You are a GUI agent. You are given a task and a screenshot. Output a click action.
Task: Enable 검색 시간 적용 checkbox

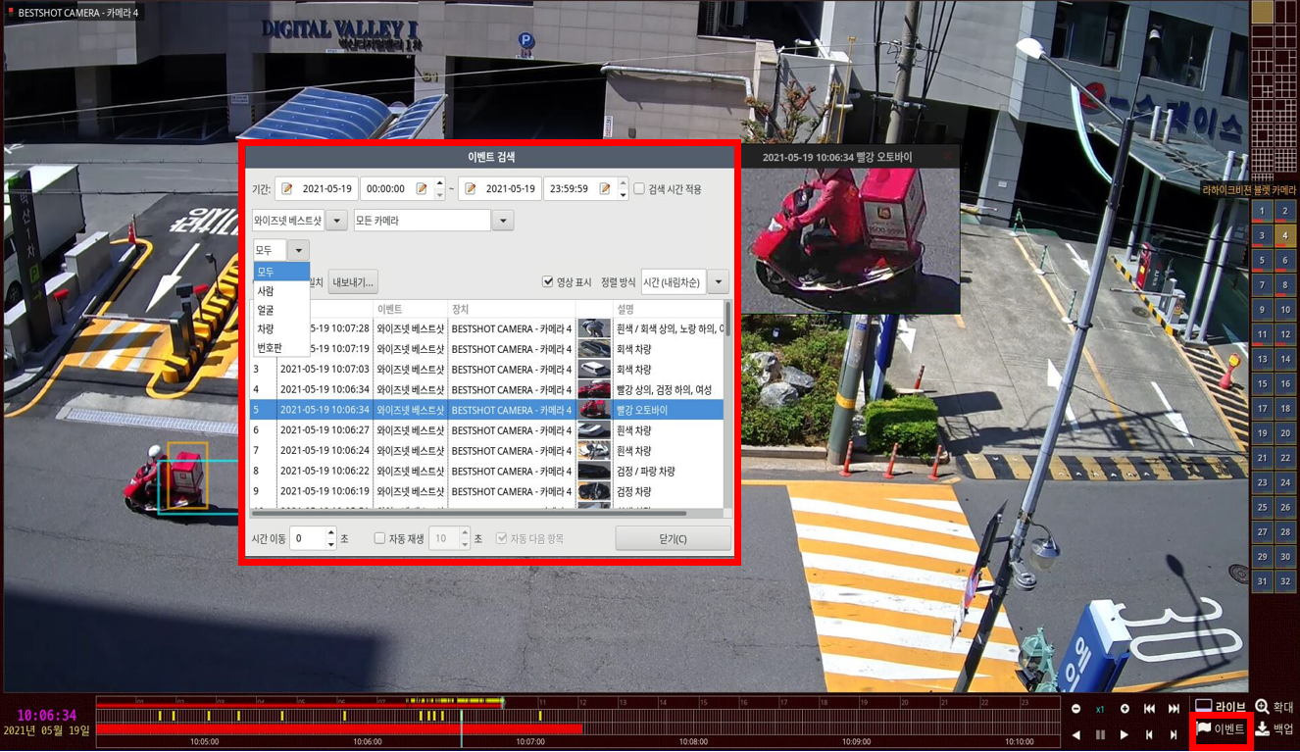point(639,189)
